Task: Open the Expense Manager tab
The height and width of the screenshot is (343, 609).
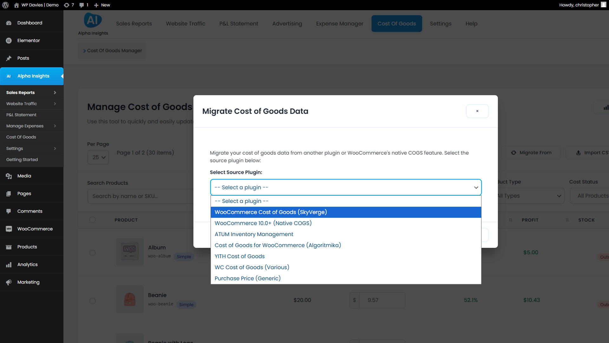Action: coord(339,24)
